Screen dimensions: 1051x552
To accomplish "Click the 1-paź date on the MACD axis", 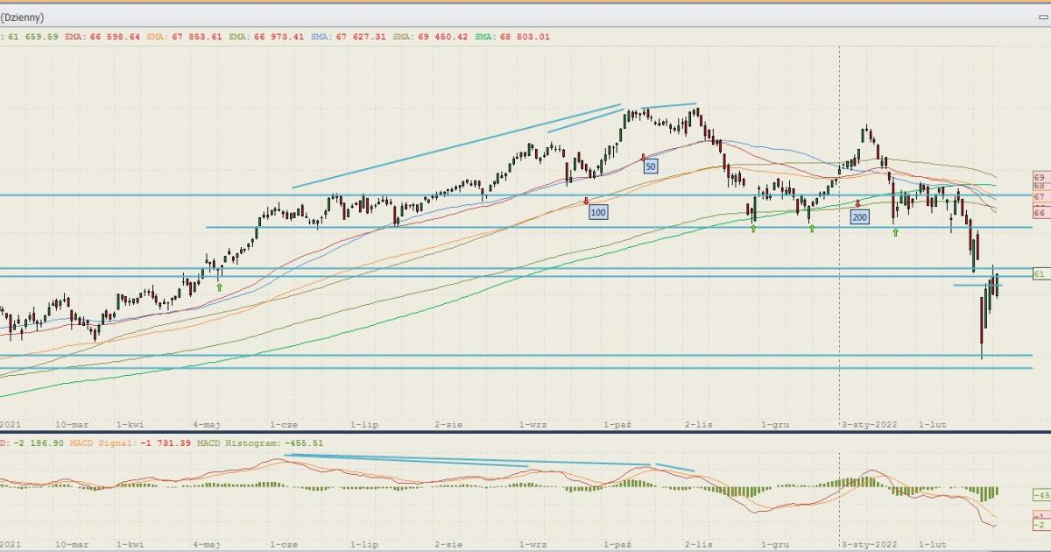I will [x=618, y=543].
